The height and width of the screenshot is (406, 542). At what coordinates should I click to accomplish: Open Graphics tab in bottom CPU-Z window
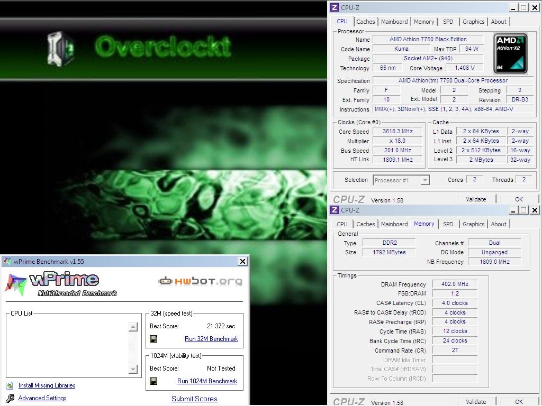click(x=473, y=224)
